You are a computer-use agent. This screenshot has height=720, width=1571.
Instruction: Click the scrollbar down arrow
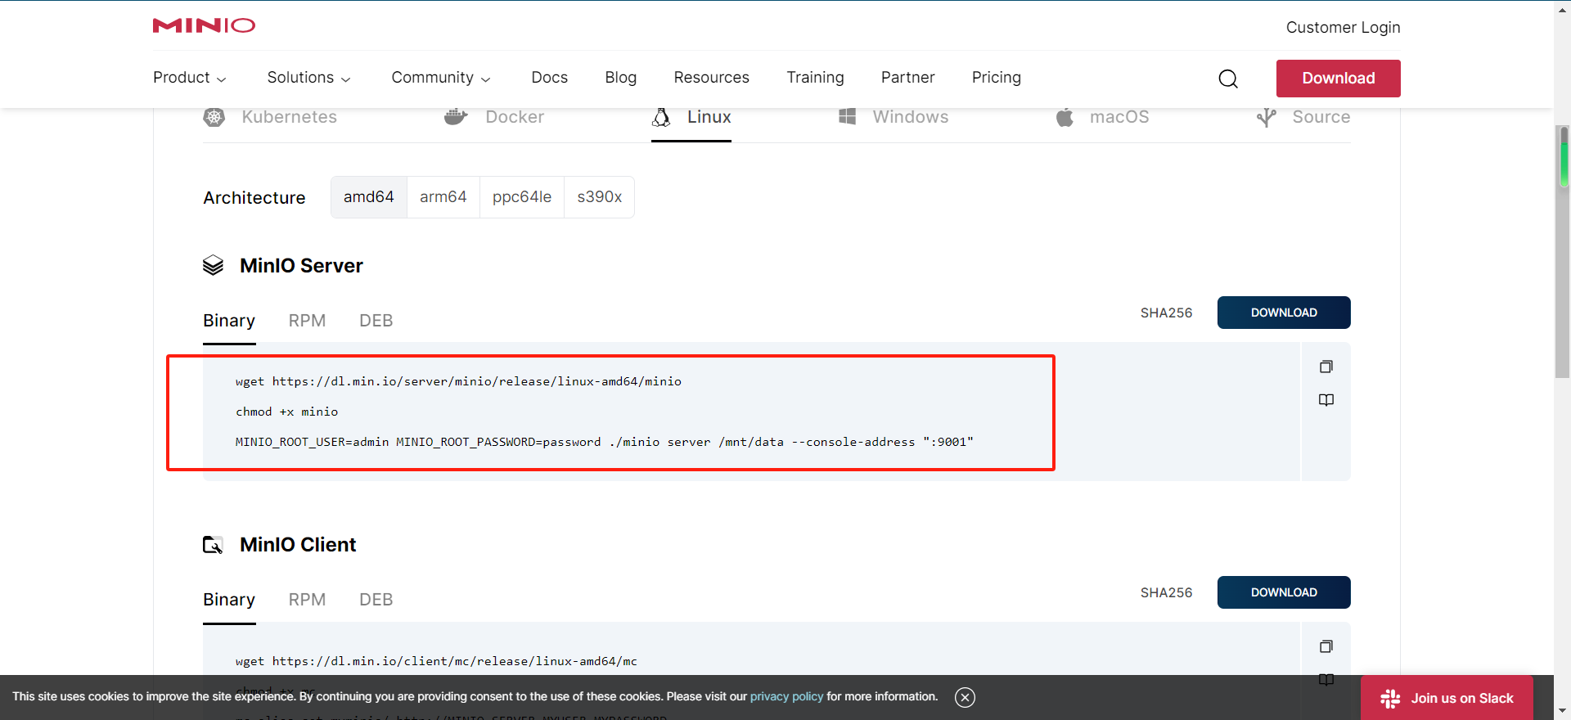pyautogui.click(x=1564, y=711)
